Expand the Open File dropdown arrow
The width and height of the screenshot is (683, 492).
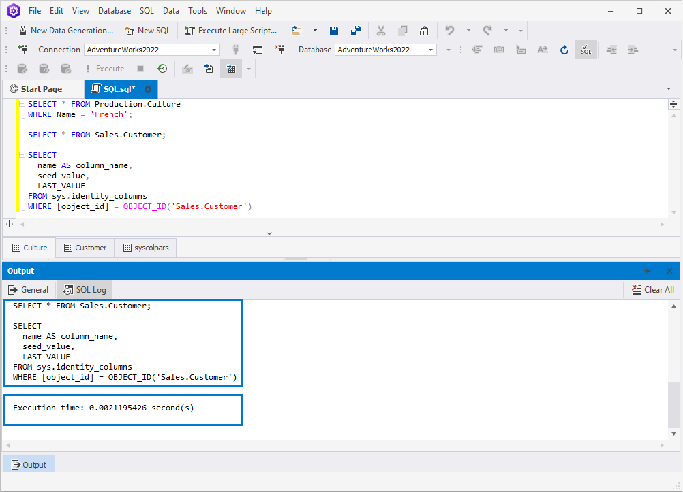click(x=315, y=31)
